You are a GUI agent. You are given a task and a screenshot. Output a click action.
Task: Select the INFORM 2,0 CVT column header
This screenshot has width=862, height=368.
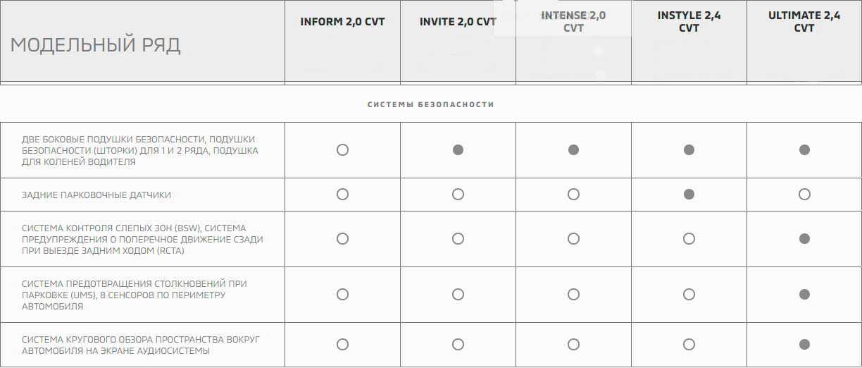(x=342, y=22)
